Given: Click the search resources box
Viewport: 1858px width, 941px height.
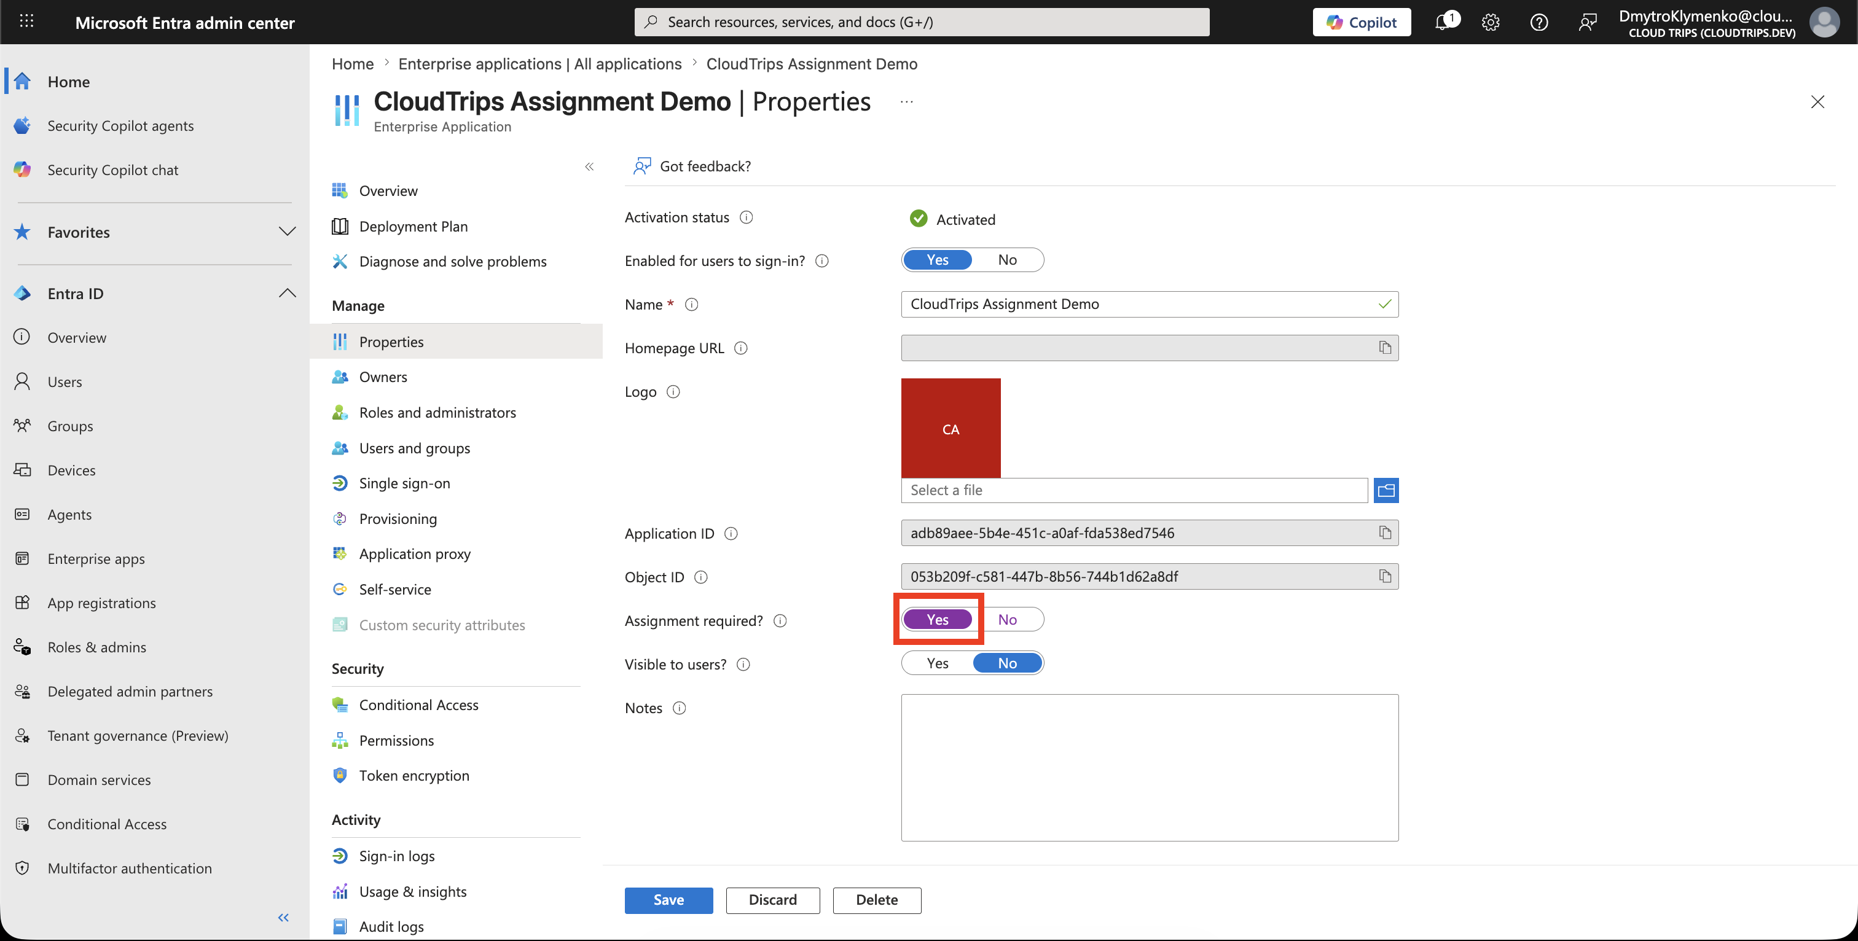Looking at the screenshot, I should coord(922,22).
